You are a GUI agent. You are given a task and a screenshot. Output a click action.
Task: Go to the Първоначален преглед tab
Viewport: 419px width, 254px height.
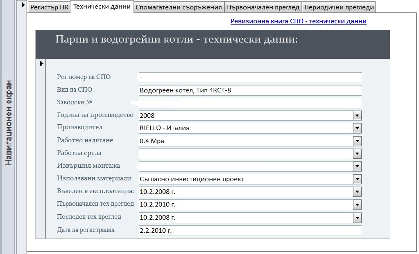263,7
